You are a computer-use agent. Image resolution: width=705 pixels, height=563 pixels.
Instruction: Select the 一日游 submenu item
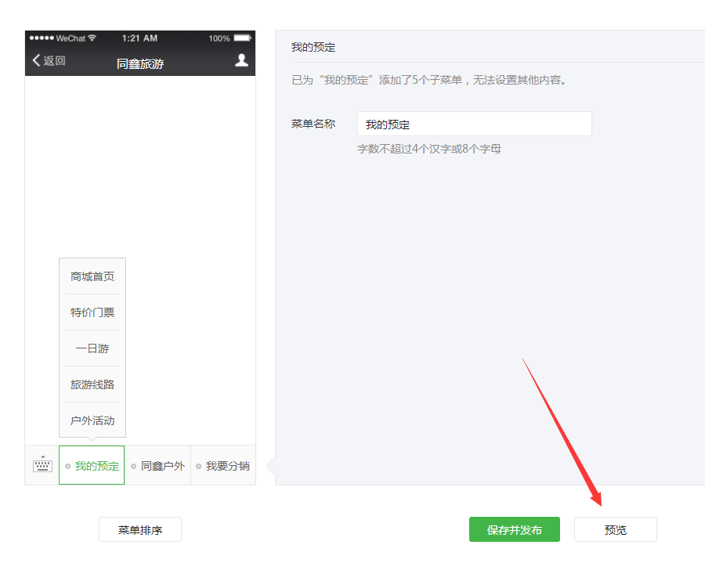pyautogui.click(x=92, y=348)
